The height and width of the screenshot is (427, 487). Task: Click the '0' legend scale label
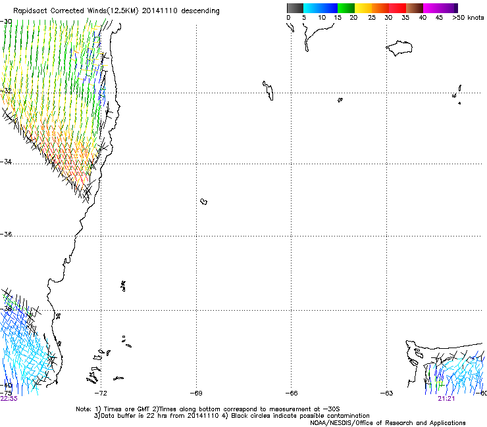point(288,18)
